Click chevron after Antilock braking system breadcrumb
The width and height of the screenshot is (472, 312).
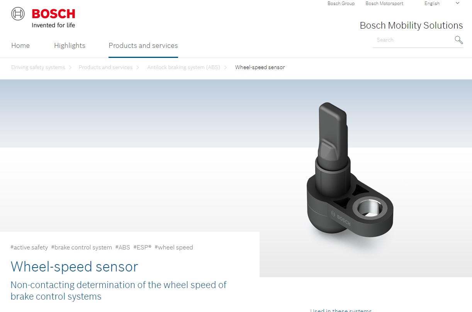click(x=225, y=67)
